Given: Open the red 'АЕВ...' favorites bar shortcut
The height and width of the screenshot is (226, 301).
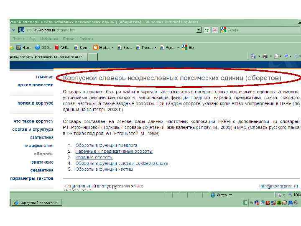Looking at the screenshot, I should (x=62, y=47).
